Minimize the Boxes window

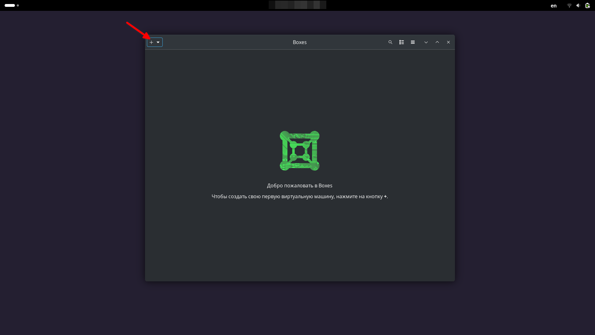pos(426,42)
